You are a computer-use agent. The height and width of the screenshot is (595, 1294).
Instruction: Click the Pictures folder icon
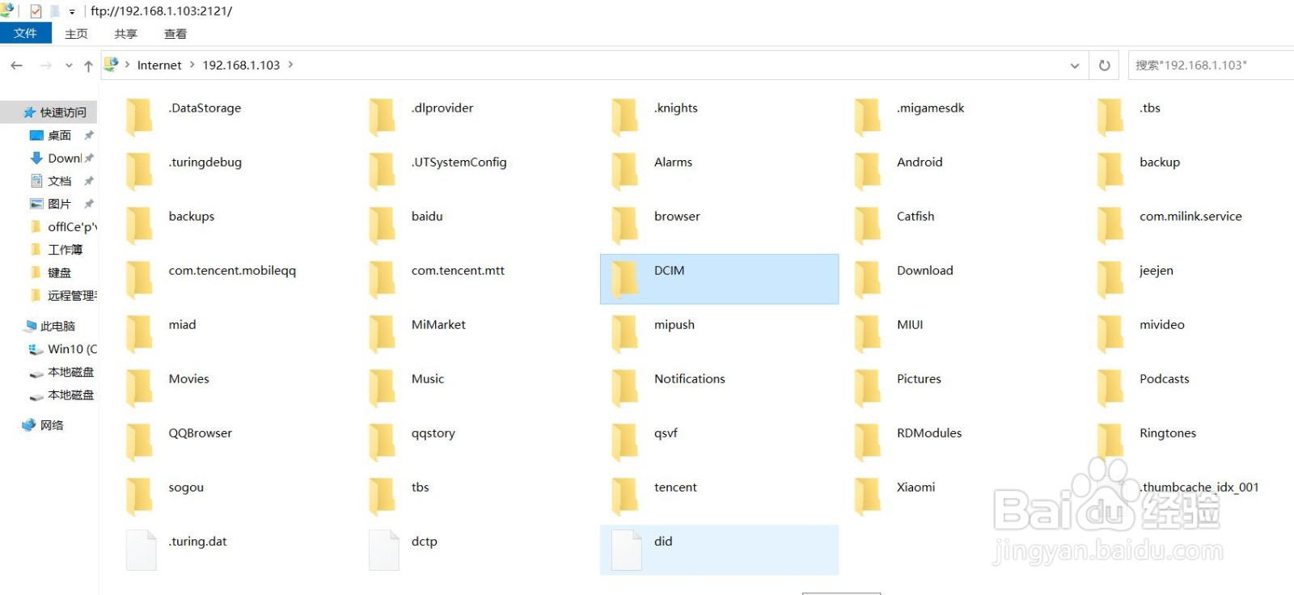point(867,388)
